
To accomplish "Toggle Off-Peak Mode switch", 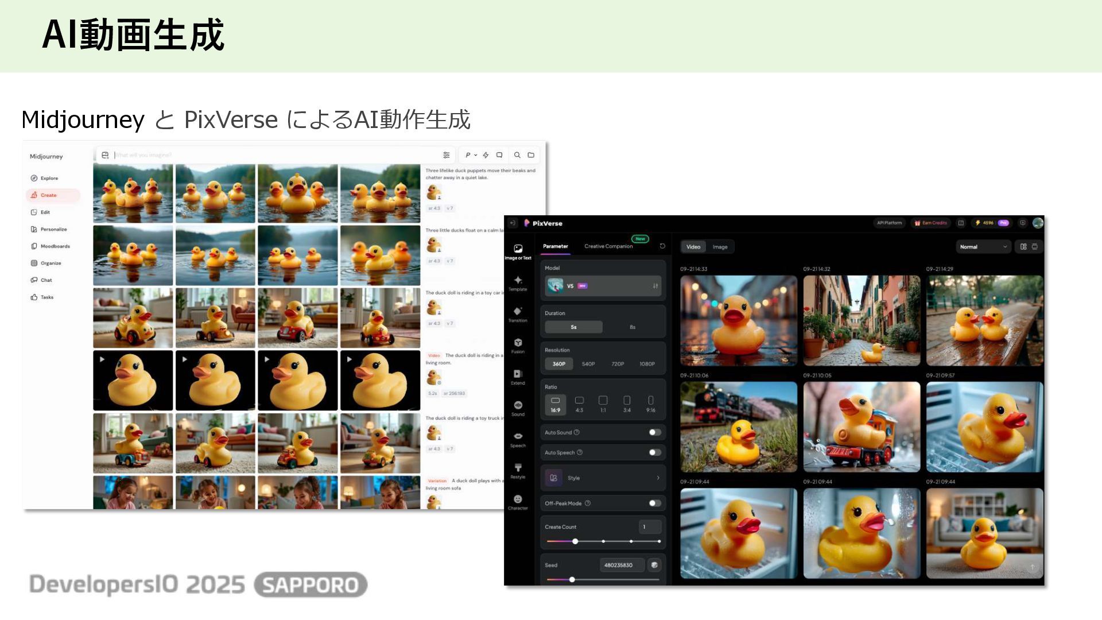I will pyautogui.click(x=655, y=503).
